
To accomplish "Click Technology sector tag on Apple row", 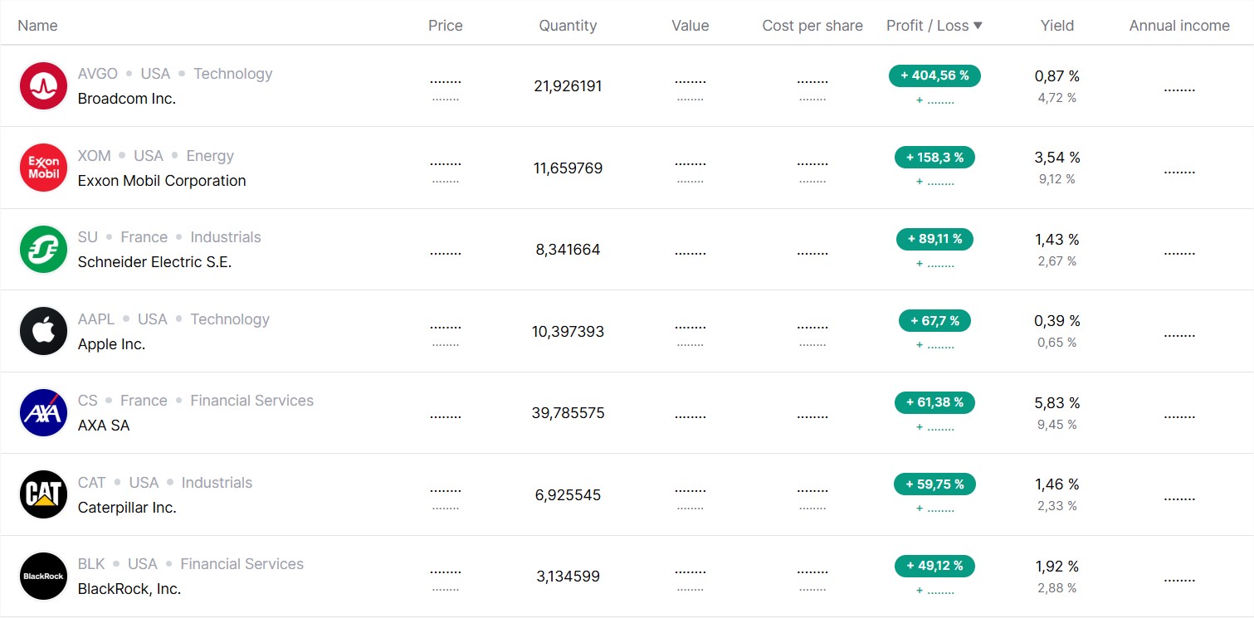I will [x=230, y=319].
